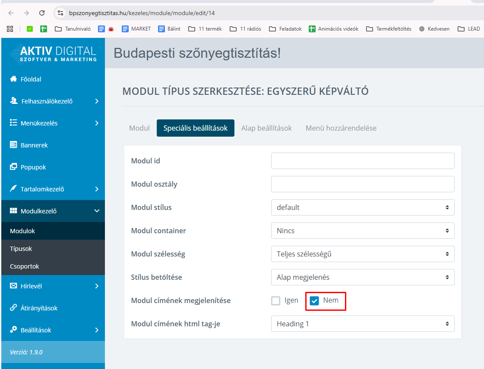Click the Főoldal home icon
This screenshot has height=369, width=484.
tap(13, 79)
